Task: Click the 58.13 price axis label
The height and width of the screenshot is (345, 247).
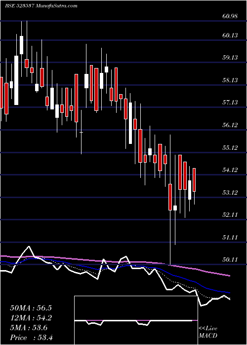Action: click(230, 80)
